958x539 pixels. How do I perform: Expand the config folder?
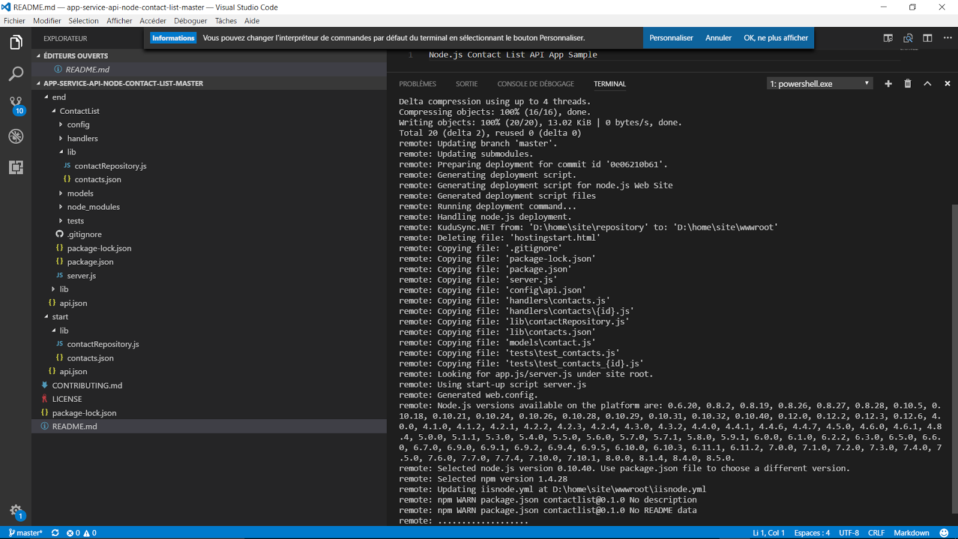coord(78,125)
